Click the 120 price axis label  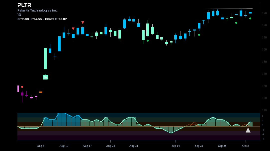point(264,98)
